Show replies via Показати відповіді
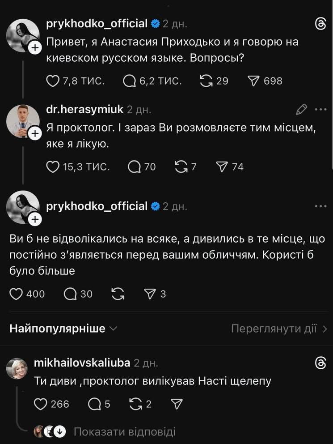Image resolution: width=333 pixels, height=444 pixels. pyautogui.click(x=124, y=432)
